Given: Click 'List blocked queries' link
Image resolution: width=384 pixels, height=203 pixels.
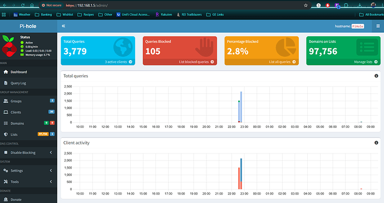Looking at the screenshot, I should pos(196,62).
